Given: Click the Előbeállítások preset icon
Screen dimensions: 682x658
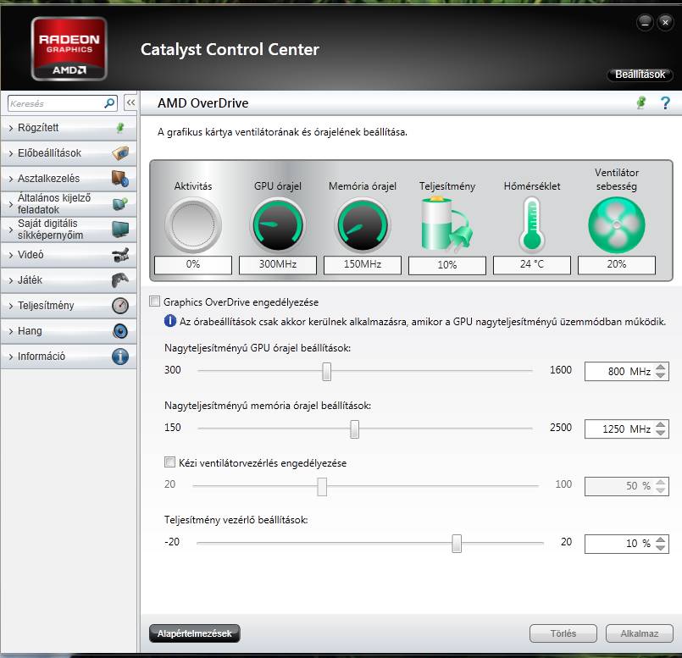Looking at the screenshot, I should click(x=120, y=153).
